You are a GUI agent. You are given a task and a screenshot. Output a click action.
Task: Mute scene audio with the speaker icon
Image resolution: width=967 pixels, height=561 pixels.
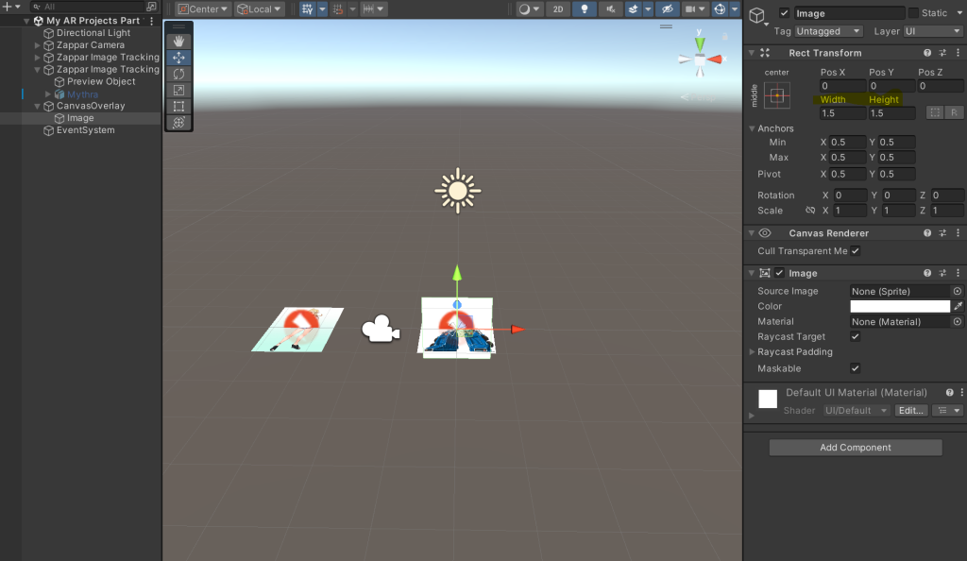[x=610, y=9]
